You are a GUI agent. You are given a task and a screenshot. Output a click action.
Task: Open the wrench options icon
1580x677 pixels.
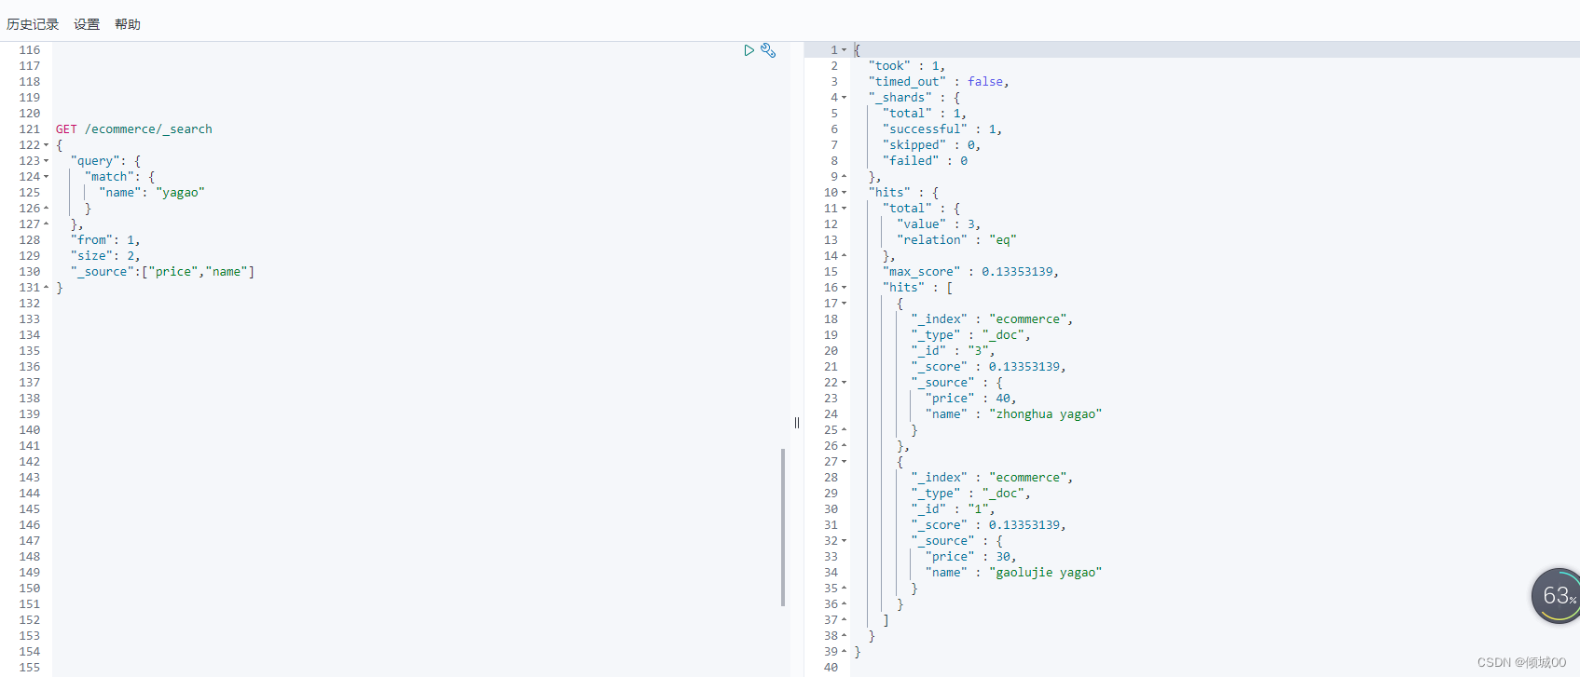tap(768, 50)
